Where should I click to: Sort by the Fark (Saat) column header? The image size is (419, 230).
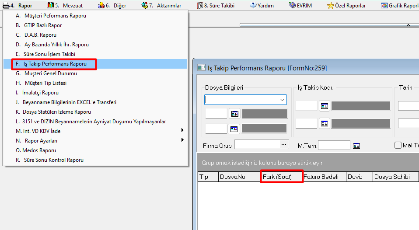pos(282,177)
